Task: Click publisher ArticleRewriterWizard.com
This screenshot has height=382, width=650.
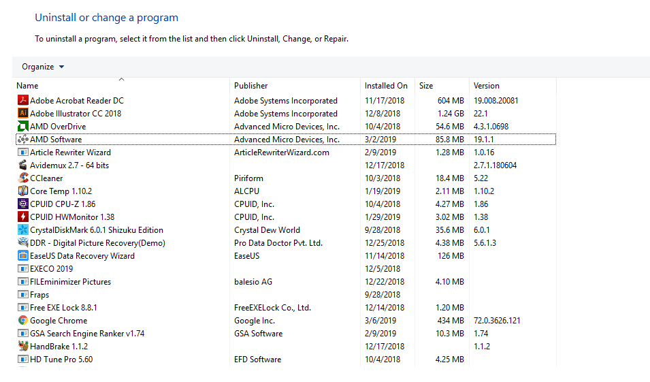Action: pos(282,153)
